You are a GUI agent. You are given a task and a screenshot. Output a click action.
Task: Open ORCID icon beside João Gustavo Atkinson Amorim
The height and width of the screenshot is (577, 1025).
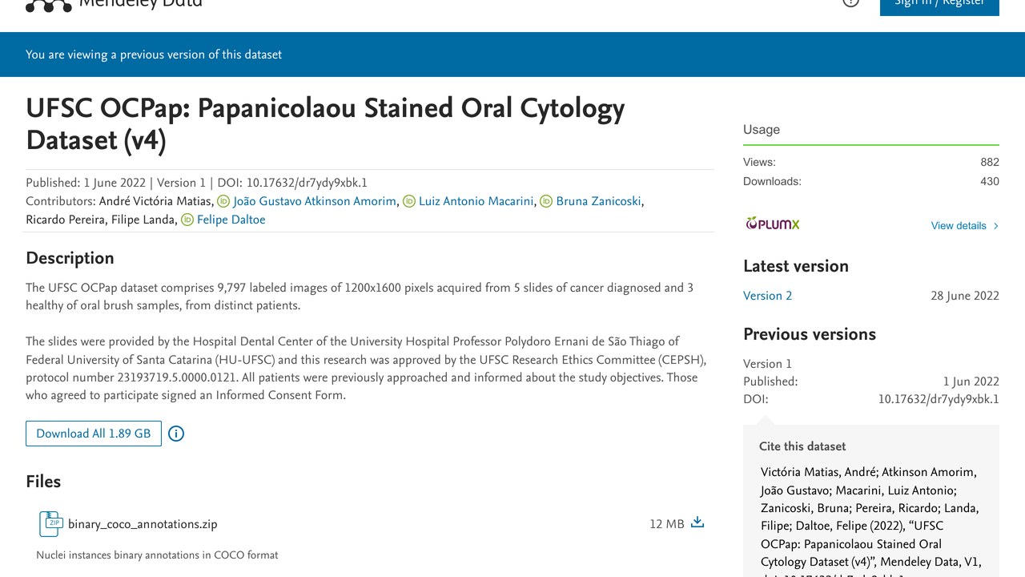[x=223, y=202]
